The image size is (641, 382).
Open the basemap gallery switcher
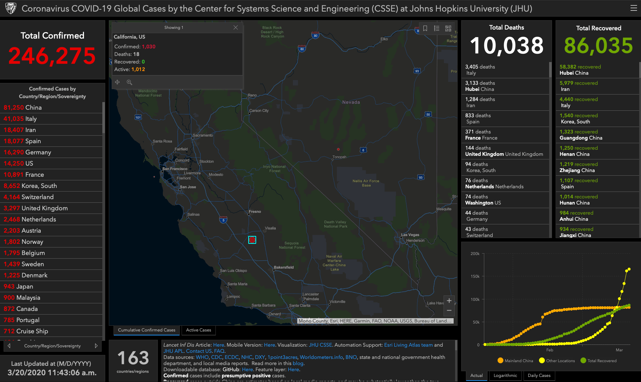pos(448,28)
